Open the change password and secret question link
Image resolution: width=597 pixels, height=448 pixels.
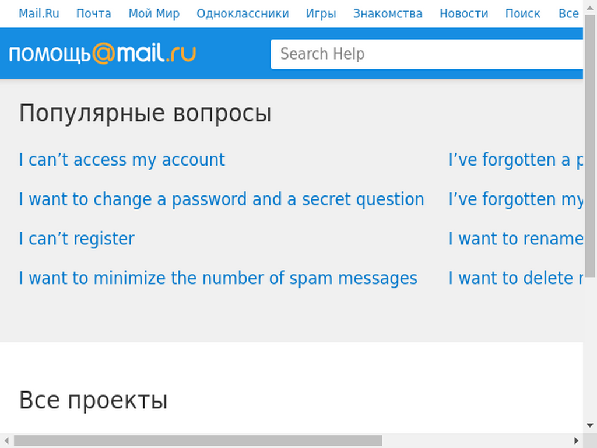(221, 199)
